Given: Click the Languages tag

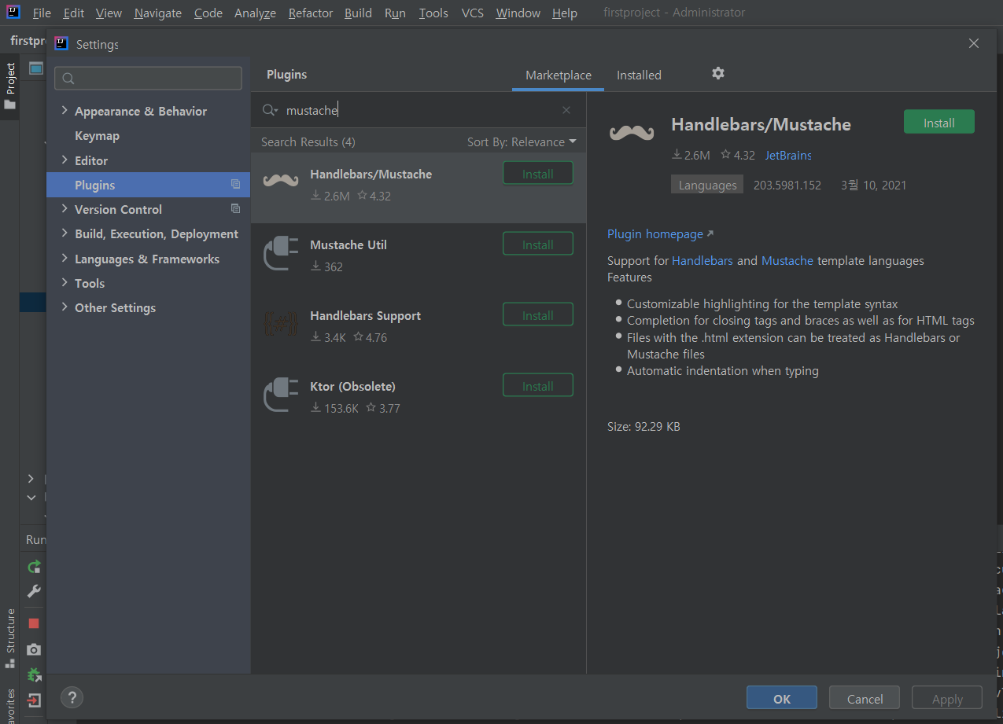Looking at the screenshot, I should [x=707, y=185].
